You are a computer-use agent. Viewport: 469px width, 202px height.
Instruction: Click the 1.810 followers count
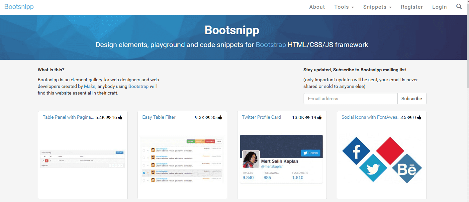click(298, 177)
